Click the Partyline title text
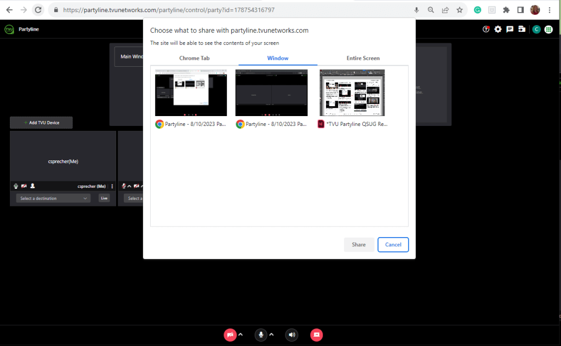Image resolution: width=561 pixels, height=346 pixels. click(28, 30)
